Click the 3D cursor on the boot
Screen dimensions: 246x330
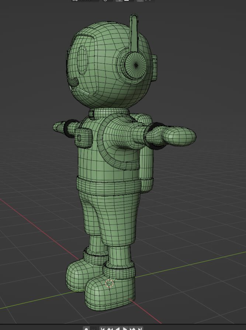(109, 284)
